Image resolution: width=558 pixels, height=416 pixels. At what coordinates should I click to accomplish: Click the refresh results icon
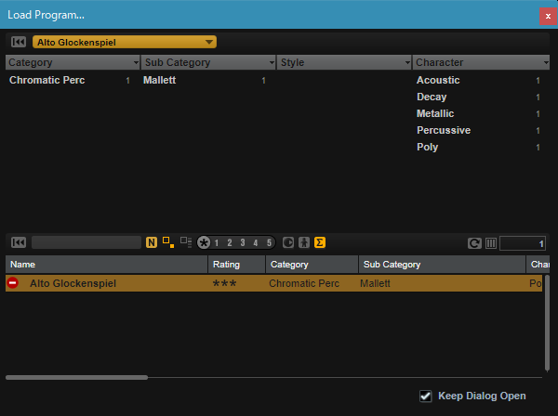(x=474, y=243)
